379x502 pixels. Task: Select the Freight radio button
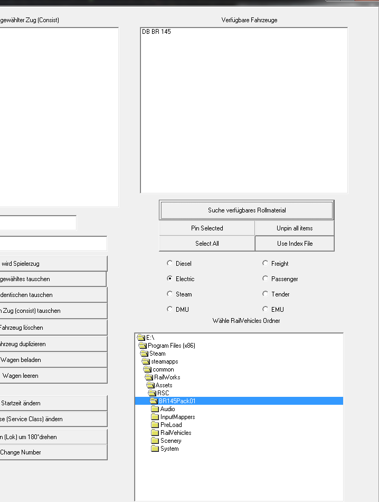(265, 263)
